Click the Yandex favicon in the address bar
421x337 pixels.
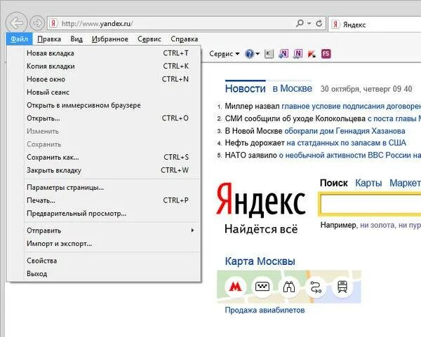point(53,24)
